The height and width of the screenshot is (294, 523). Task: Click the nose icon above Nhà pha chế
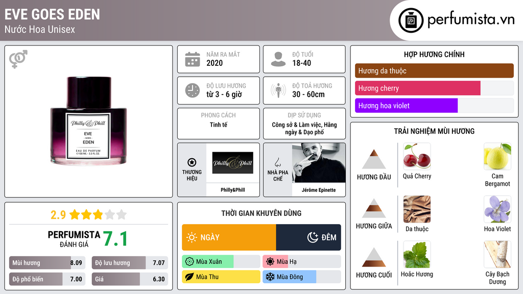277,162
